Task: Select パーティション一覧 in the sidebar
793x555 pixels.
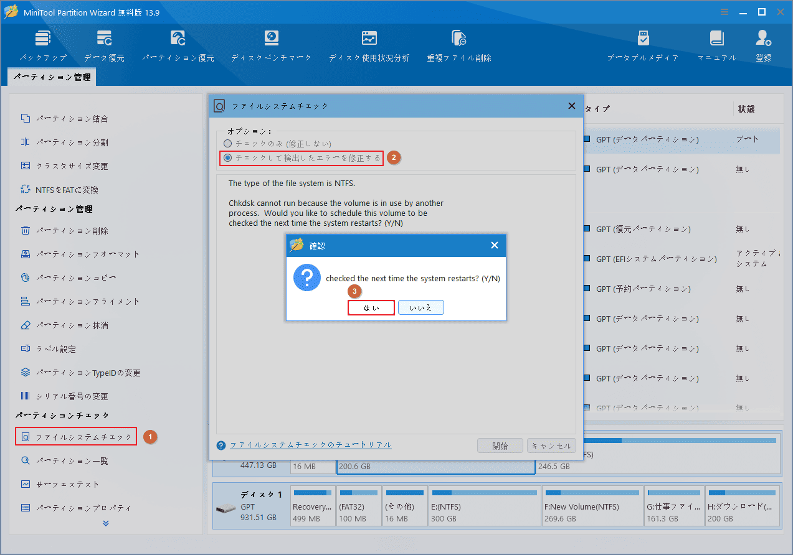Action: 65,460
